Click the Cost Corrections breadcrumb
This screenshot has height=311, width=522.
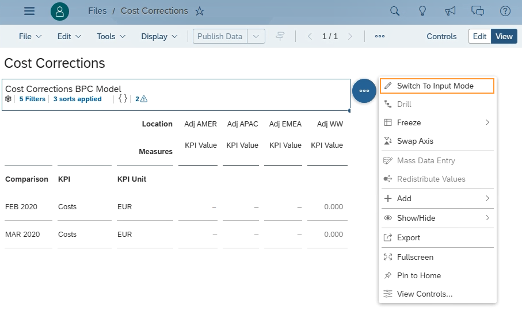tap(154, 11)
